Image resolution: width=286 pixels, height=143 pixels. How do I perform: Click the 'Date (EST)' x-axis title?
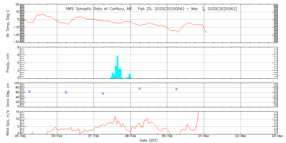tap(149, 140)
